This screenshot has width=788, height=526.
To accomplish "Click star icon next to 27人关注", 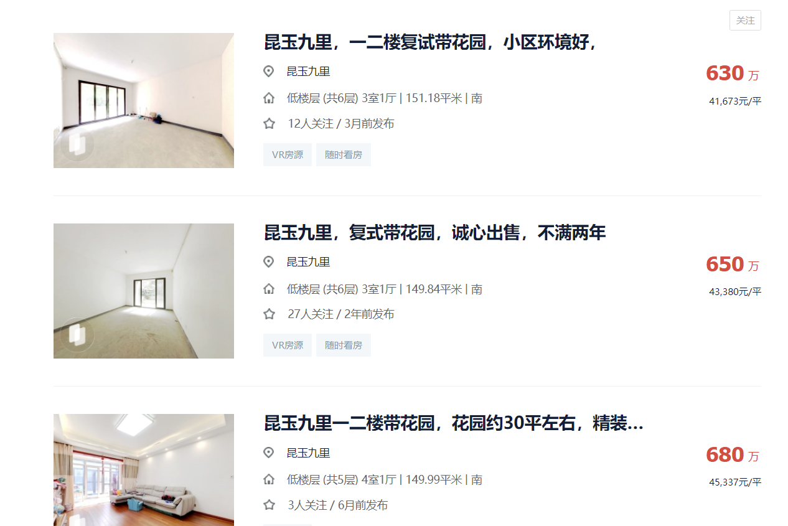I will click(x=269, y=314).
